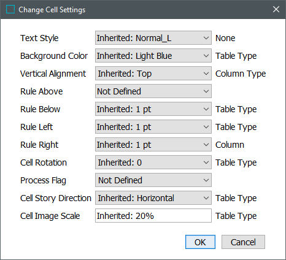The image size is (286, 260).
Task: Select the Rule Above dropdown
Action: 153,91
